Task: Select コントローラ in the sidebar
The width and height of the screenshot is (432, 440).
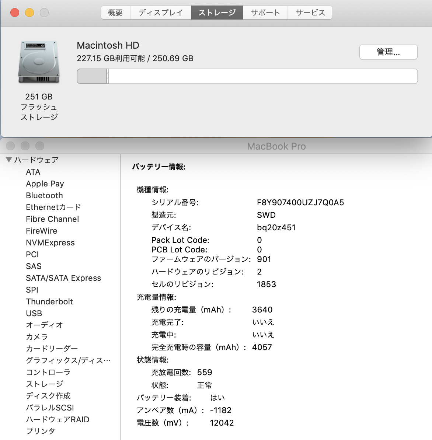Action: pyautogui.click(x=48, y=372)
